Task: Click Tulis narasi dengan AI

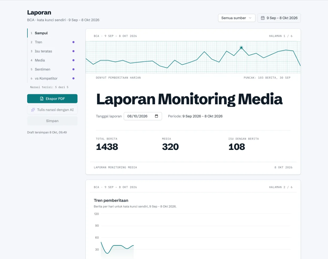Action: pos(52,110)
